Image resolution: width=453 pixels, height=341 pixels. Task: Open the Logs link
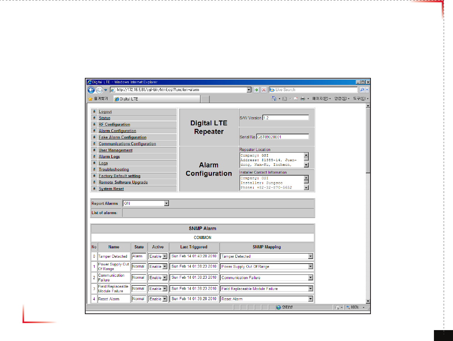pyautogui.click(x=103, y=163)
